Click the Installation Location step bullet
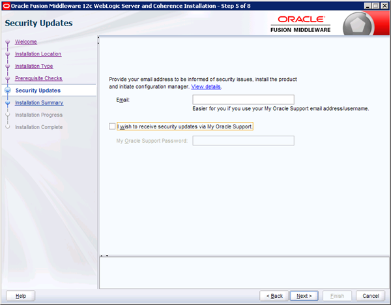391x305 pixels. coord(8,54)
